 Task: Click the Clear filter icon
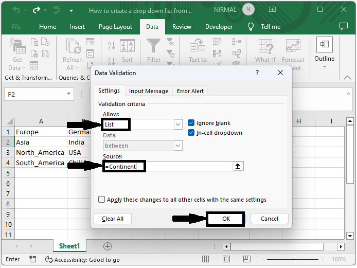(x=170, y=42)
